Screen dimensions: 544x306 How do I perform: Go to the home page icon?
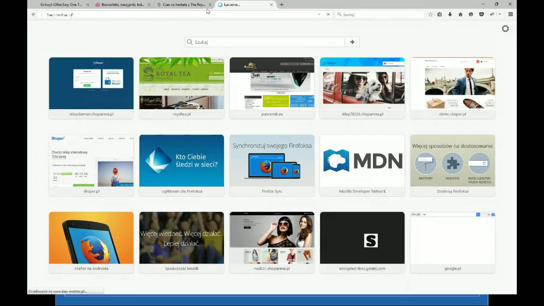click(460, 14)
